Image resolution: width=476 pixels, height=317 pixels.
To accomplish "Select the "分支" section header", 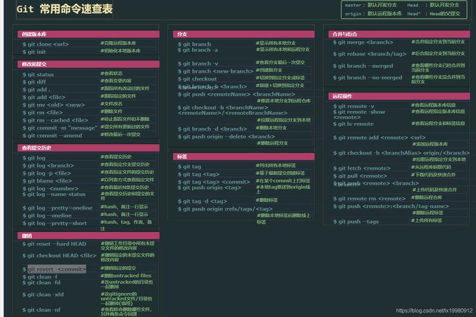I will (x=244, y=34).
